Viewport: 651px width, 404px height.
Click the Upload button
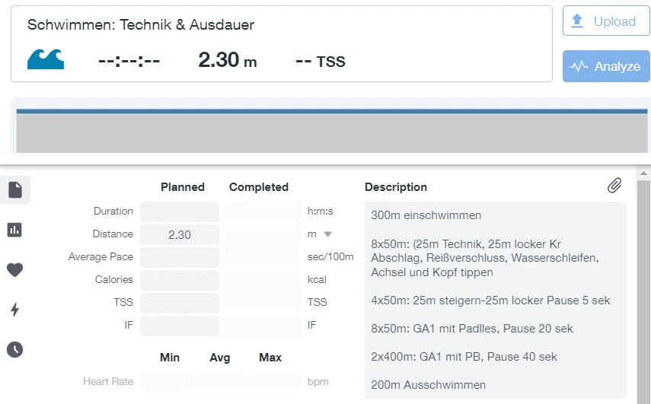pyautogui.click(x=606, y=21)
